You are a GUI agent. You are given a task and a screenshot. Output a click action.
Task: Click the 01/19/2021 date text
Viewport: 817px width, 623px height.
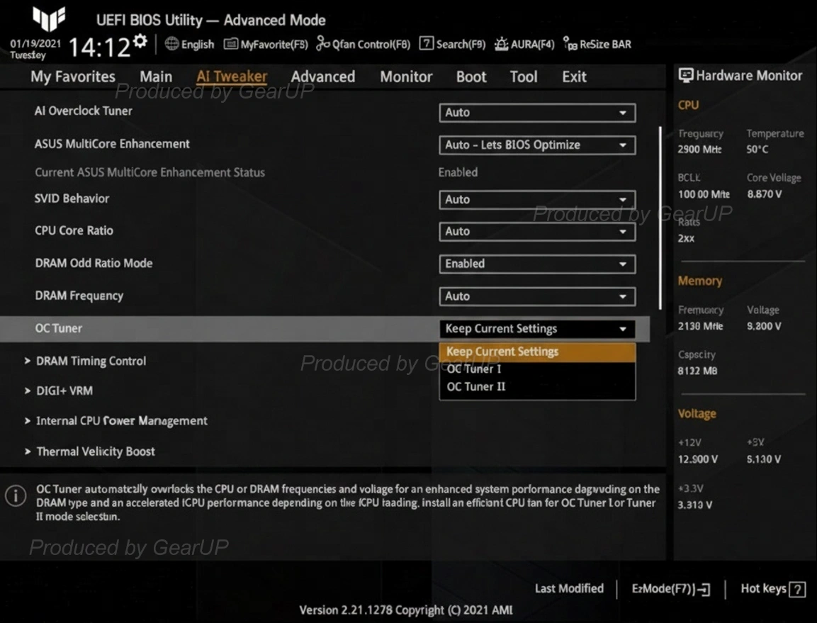click(x=35, y=43)
